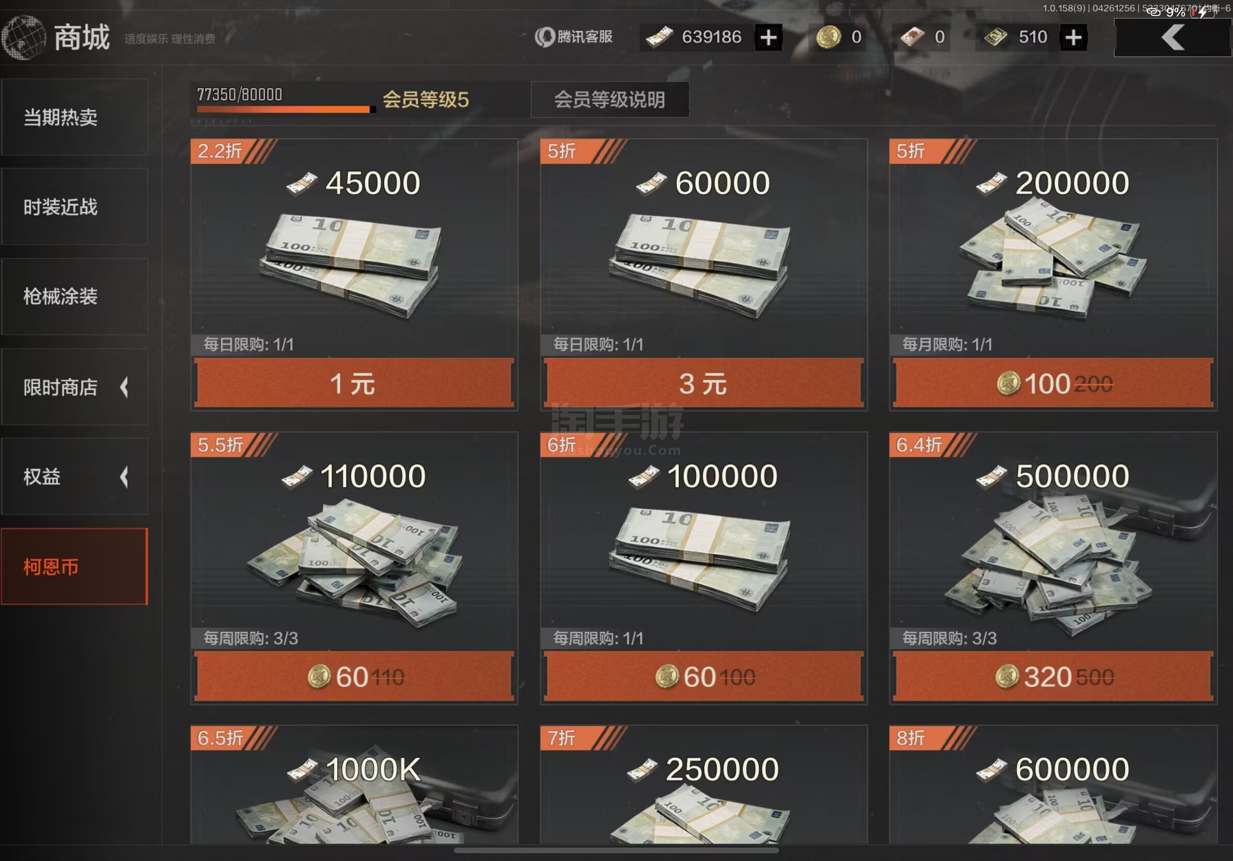This screenshot has width=1233, height=861.
Task: Open 会员等级说明 explanation
Action: tap(609, 99)
